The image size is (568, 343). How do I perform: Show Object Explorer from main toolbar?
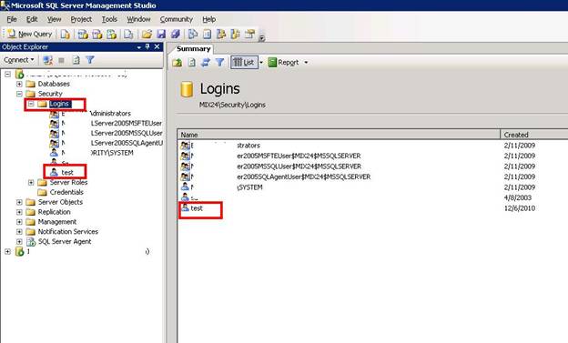tap(221, 34)
